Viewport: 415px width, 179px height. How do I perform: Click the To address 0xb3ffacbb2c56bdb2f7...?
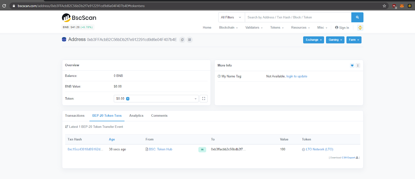click(x=228, y=149)
